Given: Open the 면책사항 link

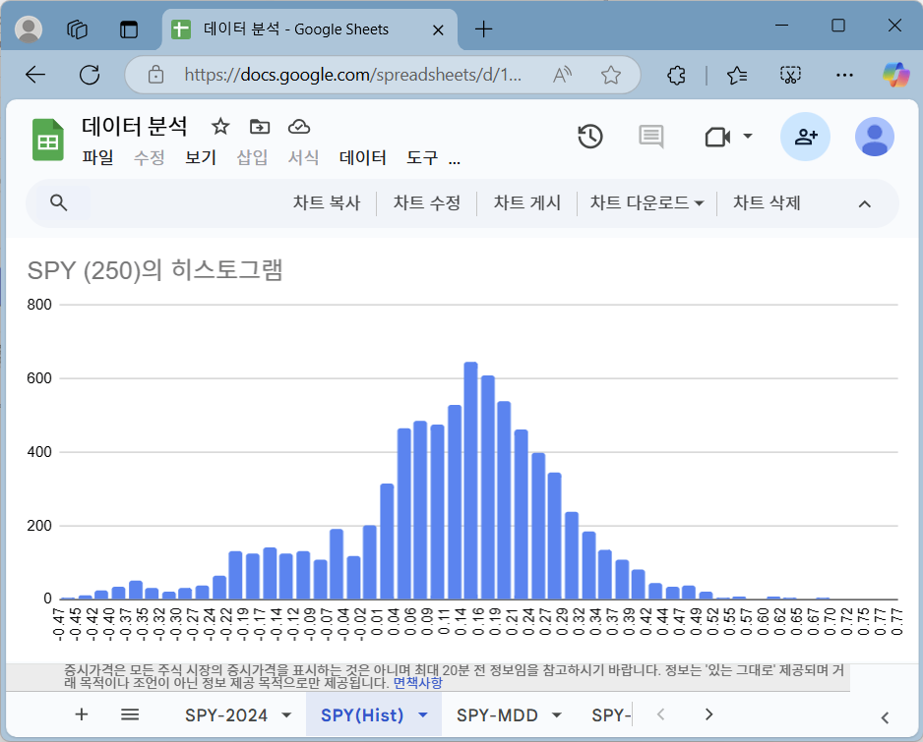Looking at the screenshot, I should 417,683.
